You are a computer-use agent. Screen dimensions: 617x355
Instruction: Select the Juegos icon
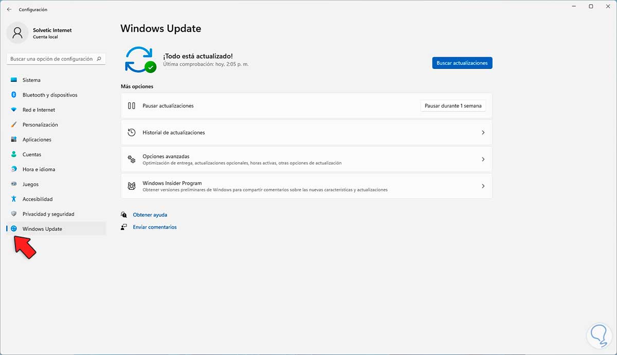coord(13,184)
